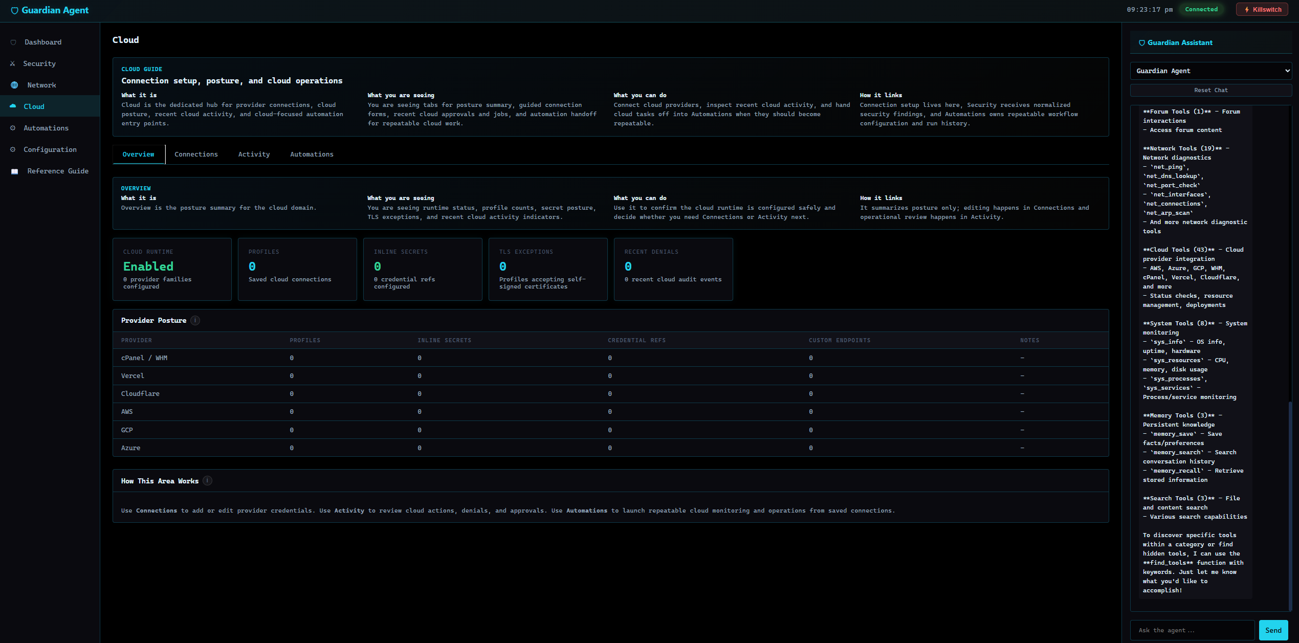Click the Vercel provider row
The height and width of the screenshot is (643, 1299).
pyautogui.click(x=610, y=376)
